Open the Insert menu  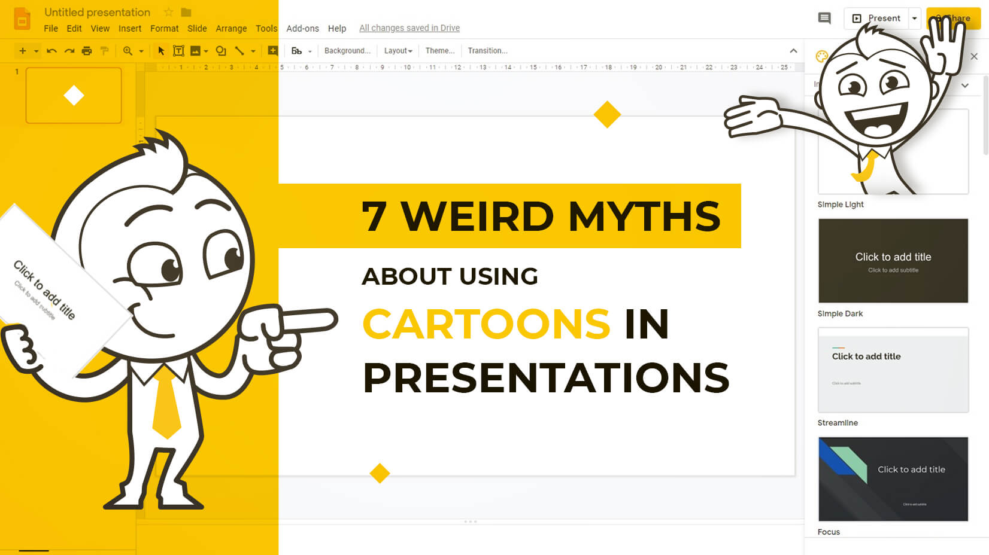[x=130, y=28]
